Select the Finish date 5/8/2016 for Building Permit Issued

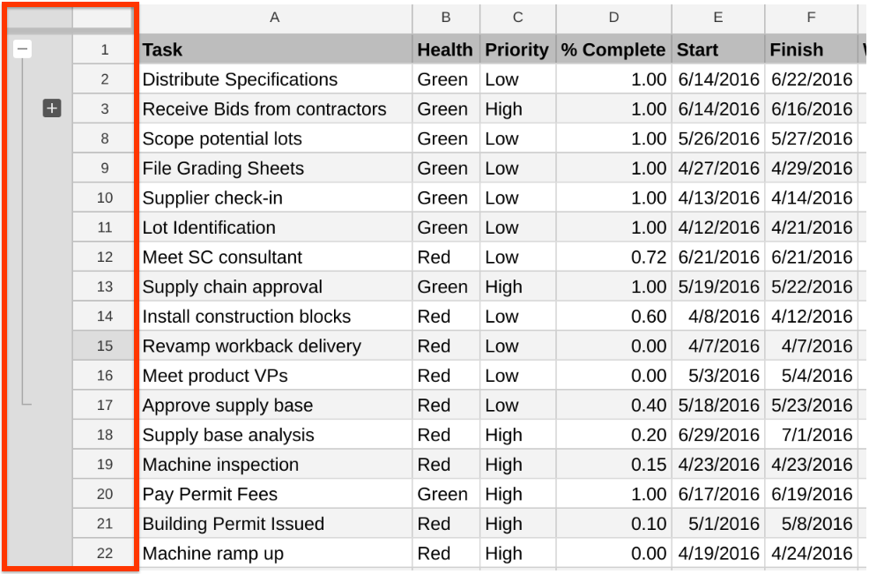[x=812, y=524]
